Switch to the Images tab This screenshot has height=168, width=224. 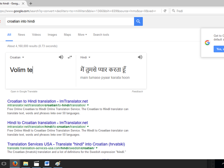pyautogui.click(x=52, y=35)
